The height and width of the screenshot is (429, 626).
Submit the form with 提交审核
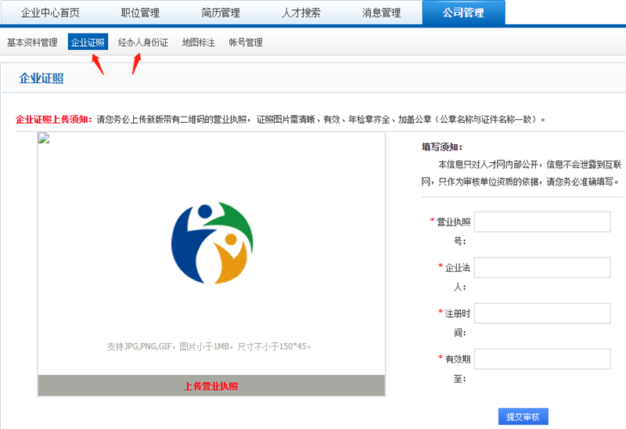click(x=523, y=416)
